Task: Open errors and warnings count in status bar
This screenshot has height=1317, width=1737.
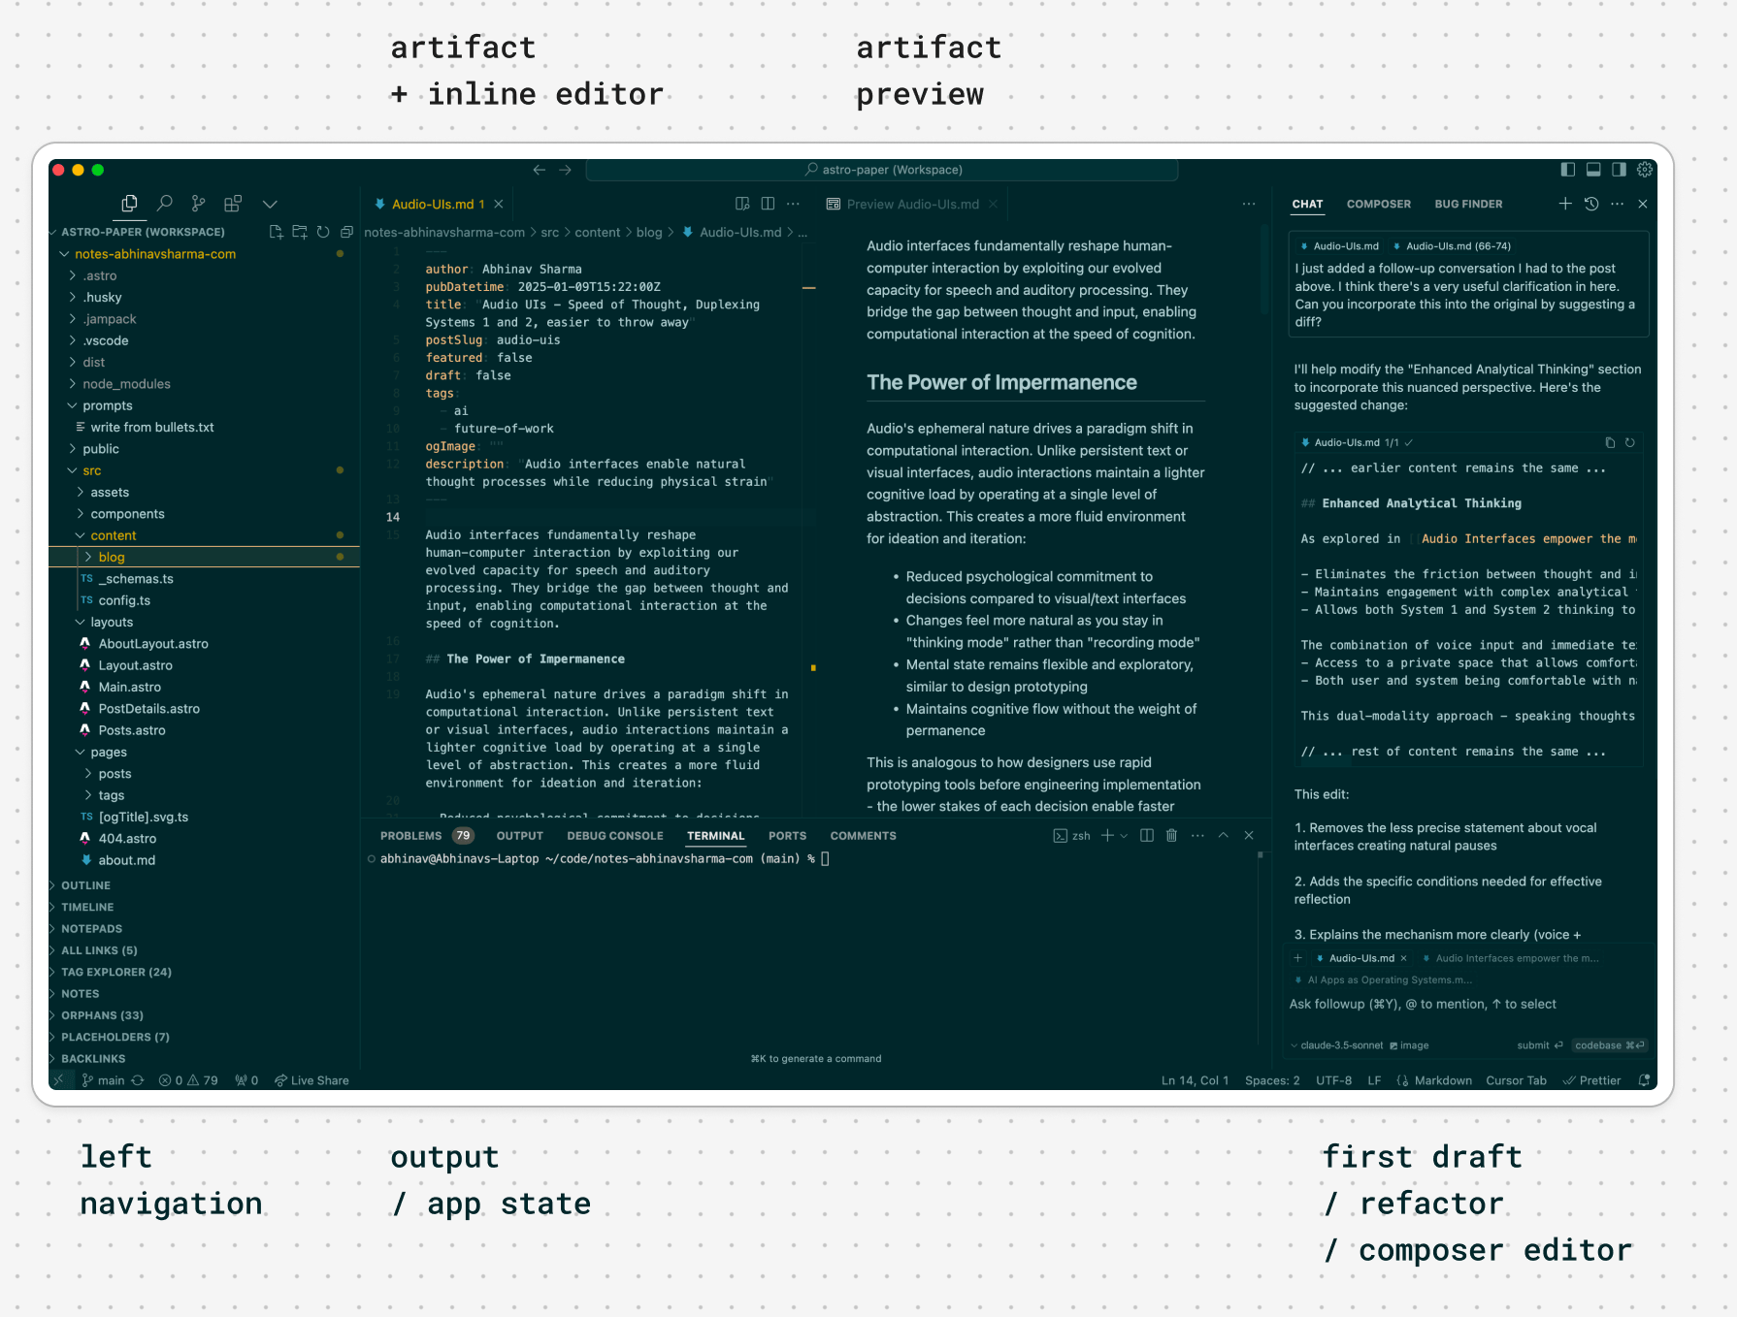Action: pyautogui.click(x=188, y=1080)
